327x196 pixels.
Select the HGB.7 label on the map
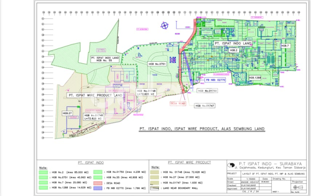(285, 46)
